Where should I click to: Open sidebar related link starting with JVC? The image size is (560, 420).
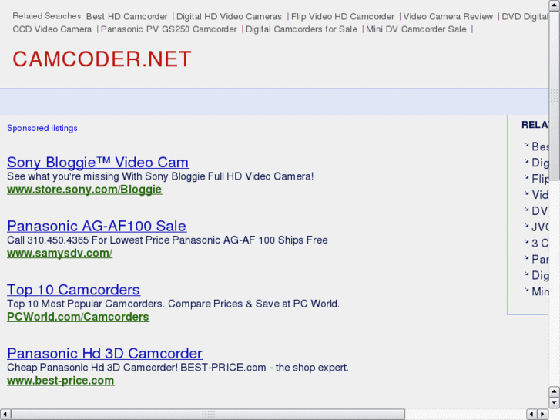[540, 227]
